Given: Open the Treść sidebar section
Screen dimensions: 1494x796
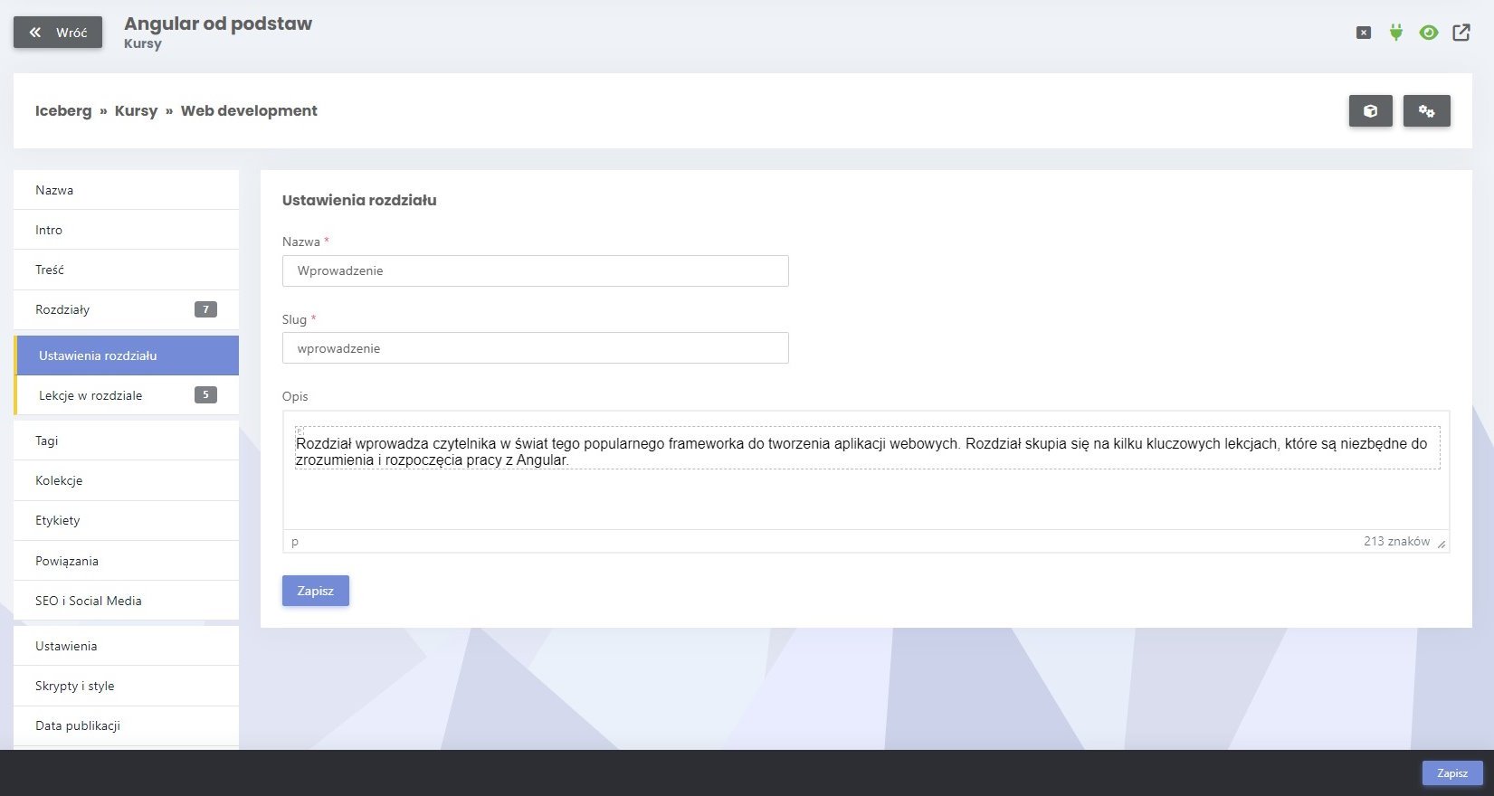Looking at the screenshot, I should tap(127, 270).
